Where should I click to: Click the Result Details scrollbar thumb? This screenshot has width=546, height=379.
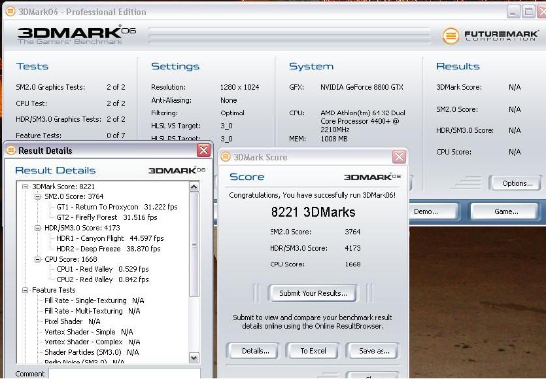(x=194, y=245)
